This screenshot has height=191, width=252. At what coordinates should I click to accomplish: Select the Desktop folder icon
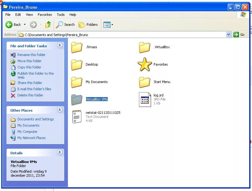click(77, 64)
